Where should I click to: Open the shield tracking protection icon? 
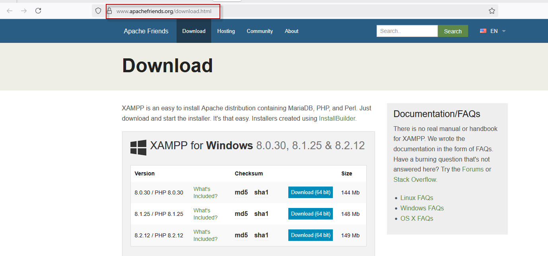click(98, 11)
